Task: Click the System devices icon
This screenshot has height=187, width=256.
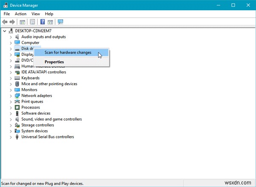Action: [x=17, y=131]
